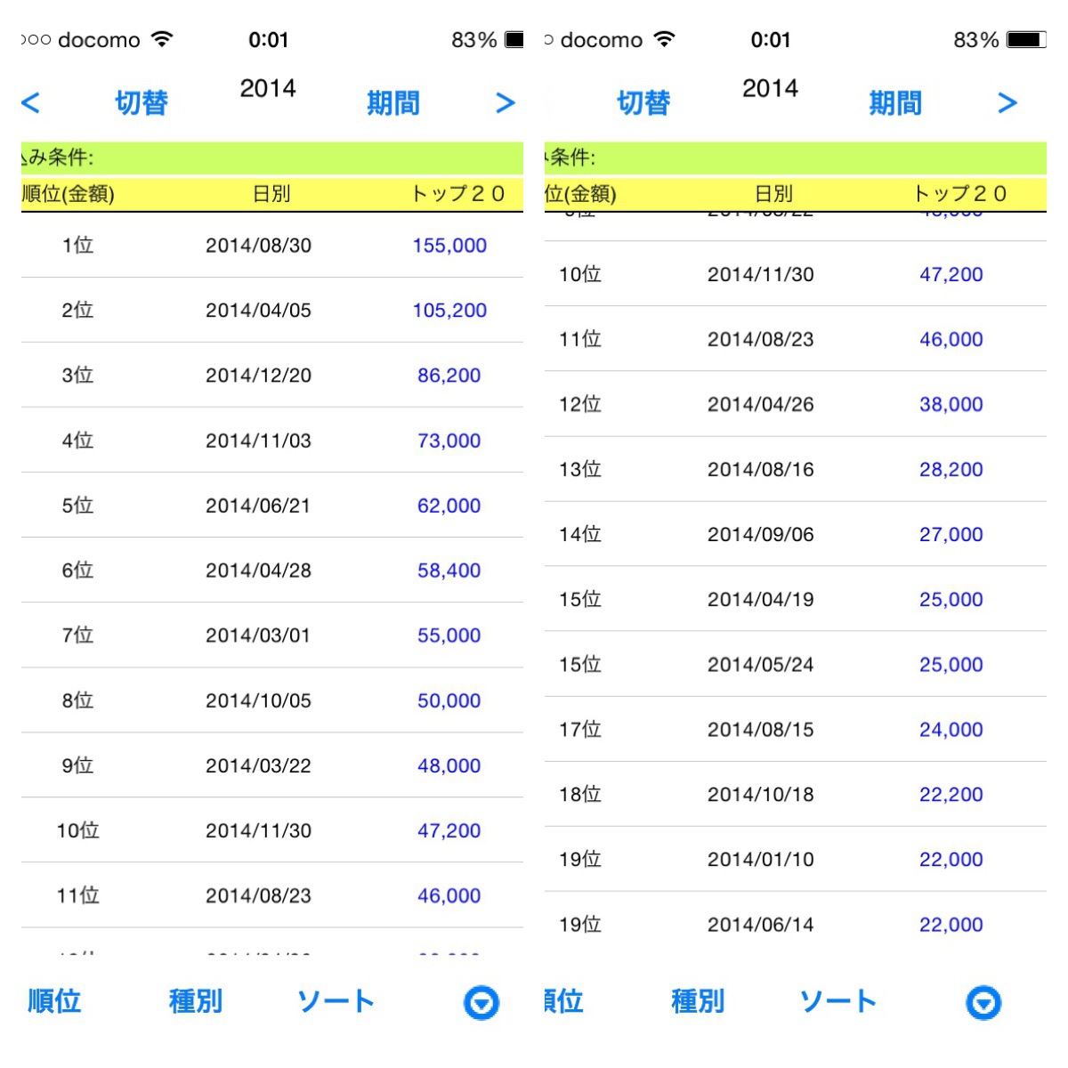1068x1068 pixels.
Task: Select row dated 2014/08/16
Action: tap(796, 469)
